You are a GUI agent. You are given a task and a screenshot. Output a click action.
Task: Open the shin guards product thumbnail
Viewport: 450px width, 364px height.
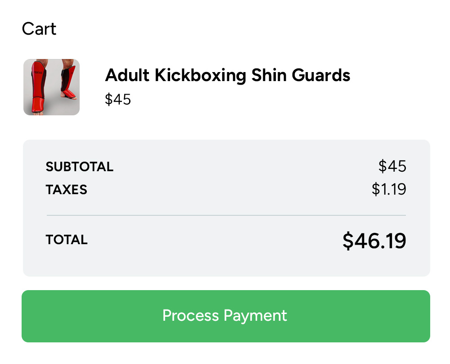51,87
